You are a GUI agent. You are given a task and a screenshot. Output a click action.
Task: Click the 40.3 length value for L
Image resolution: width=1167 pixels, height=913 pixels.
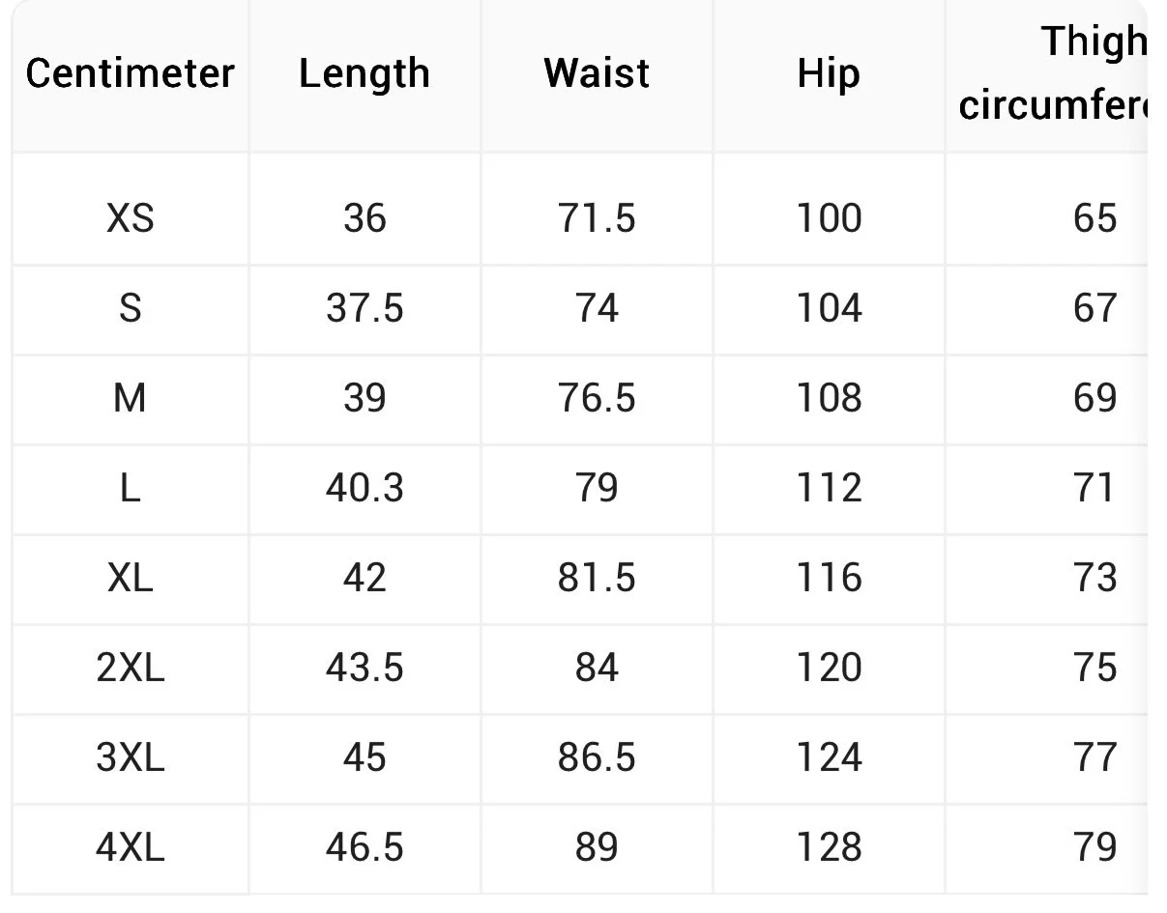[x=365, y=488]
